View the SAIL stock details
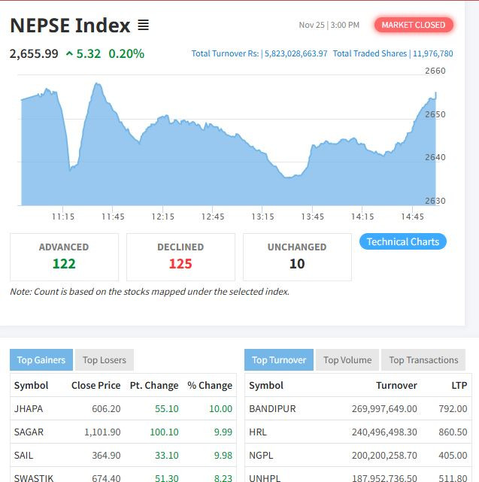The image size is (479, 482). (23, 455)
